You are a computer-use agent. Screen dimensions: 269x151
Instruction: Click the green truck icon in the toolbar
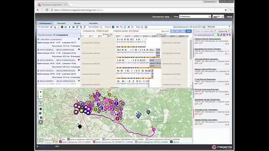pos(74,27)
